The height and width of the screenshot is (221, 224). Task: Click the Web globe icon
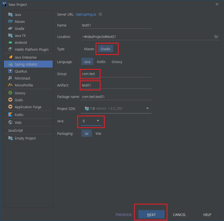(x=10, y=122)
